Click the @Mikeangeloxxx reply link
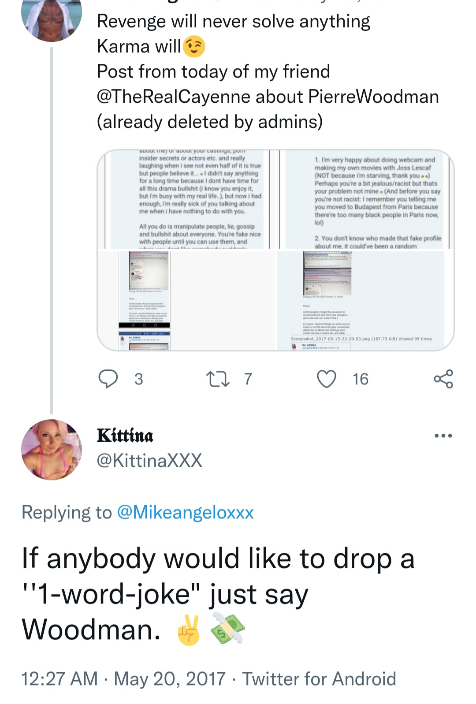476x704 pixels. (185, 512)
